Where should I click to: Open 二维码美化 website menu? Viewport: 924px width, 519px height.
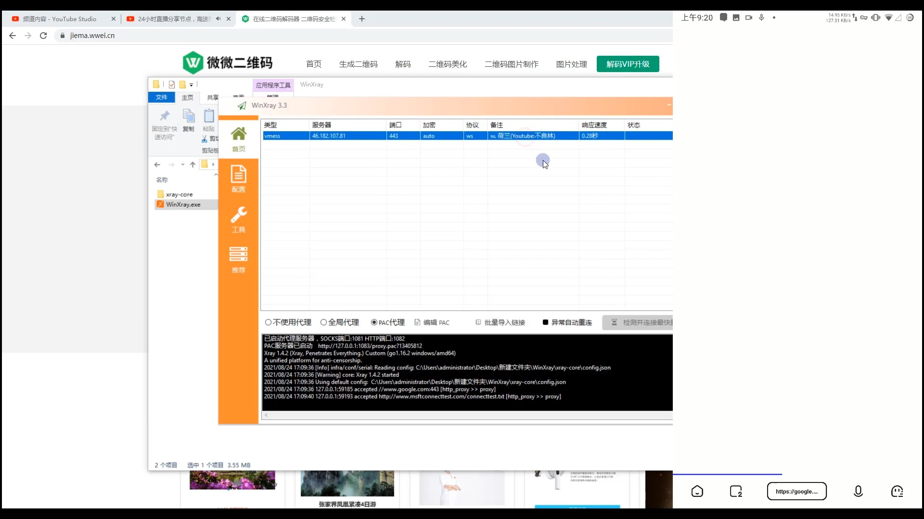448,64
